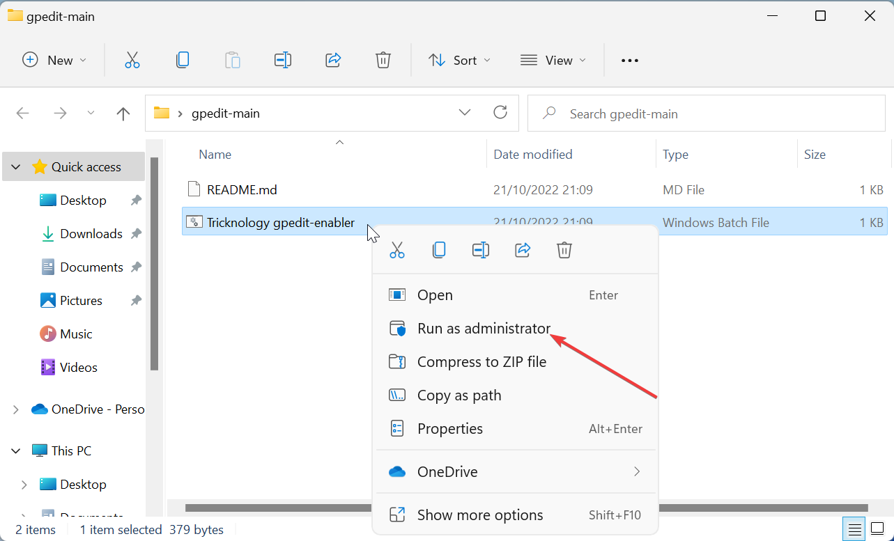Go up one folder level
The image size is (894, 541).
click(x=123, y=113)
